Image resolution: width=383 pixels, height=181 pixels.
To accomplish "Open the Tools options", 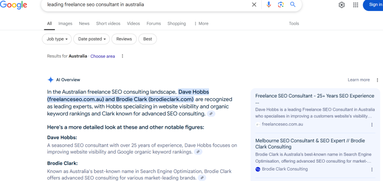I will tap(294, 24).
